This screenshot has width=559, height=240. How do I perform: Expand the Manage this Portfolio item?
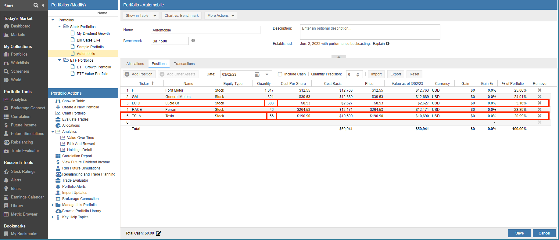point(53,205)
